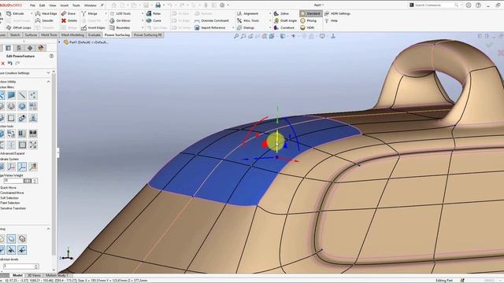Expand the Part1 tree in viewport

click(60, 42)
